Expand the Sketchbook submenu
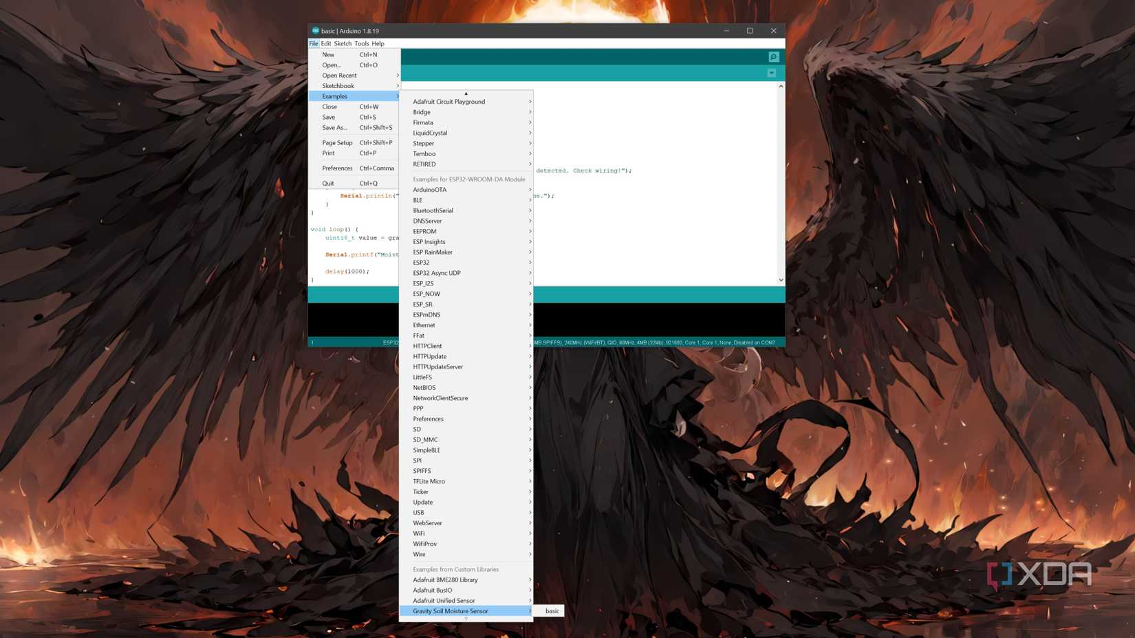 [354, 86]
